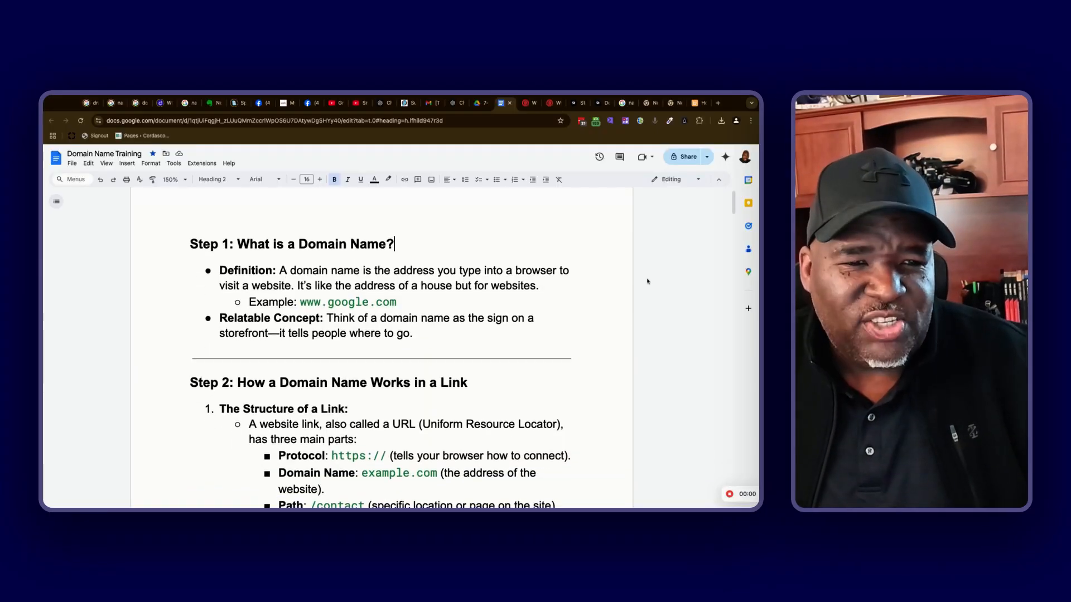1071x602 pixels.
Task: Check the document cloud save status
Action: pos(179,153)
